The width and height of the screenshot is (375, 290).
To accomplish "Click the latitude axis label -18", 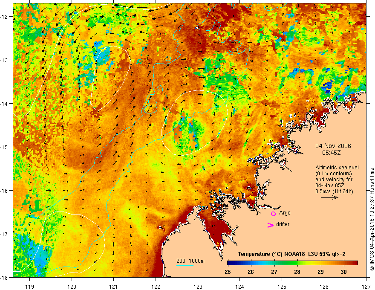I will coord(4,277).
